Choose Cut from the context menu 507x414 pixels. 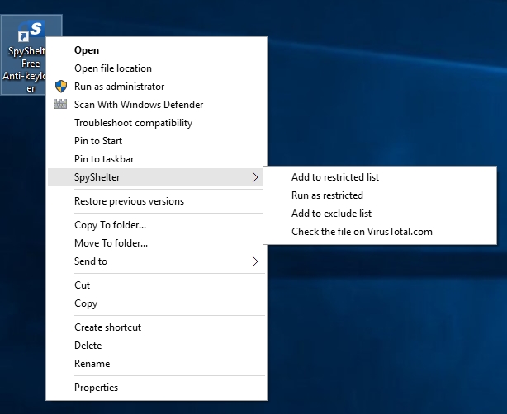click(x=157, y=285)
